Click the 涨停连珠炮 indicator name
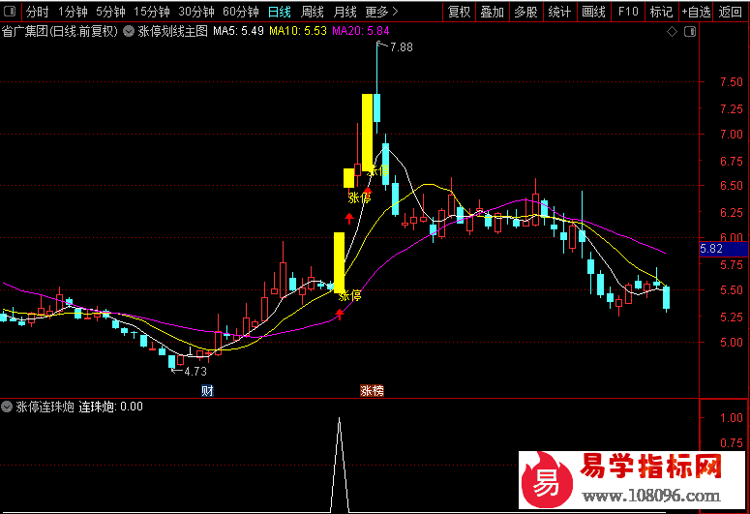750x514 pixels. point(45,407)
